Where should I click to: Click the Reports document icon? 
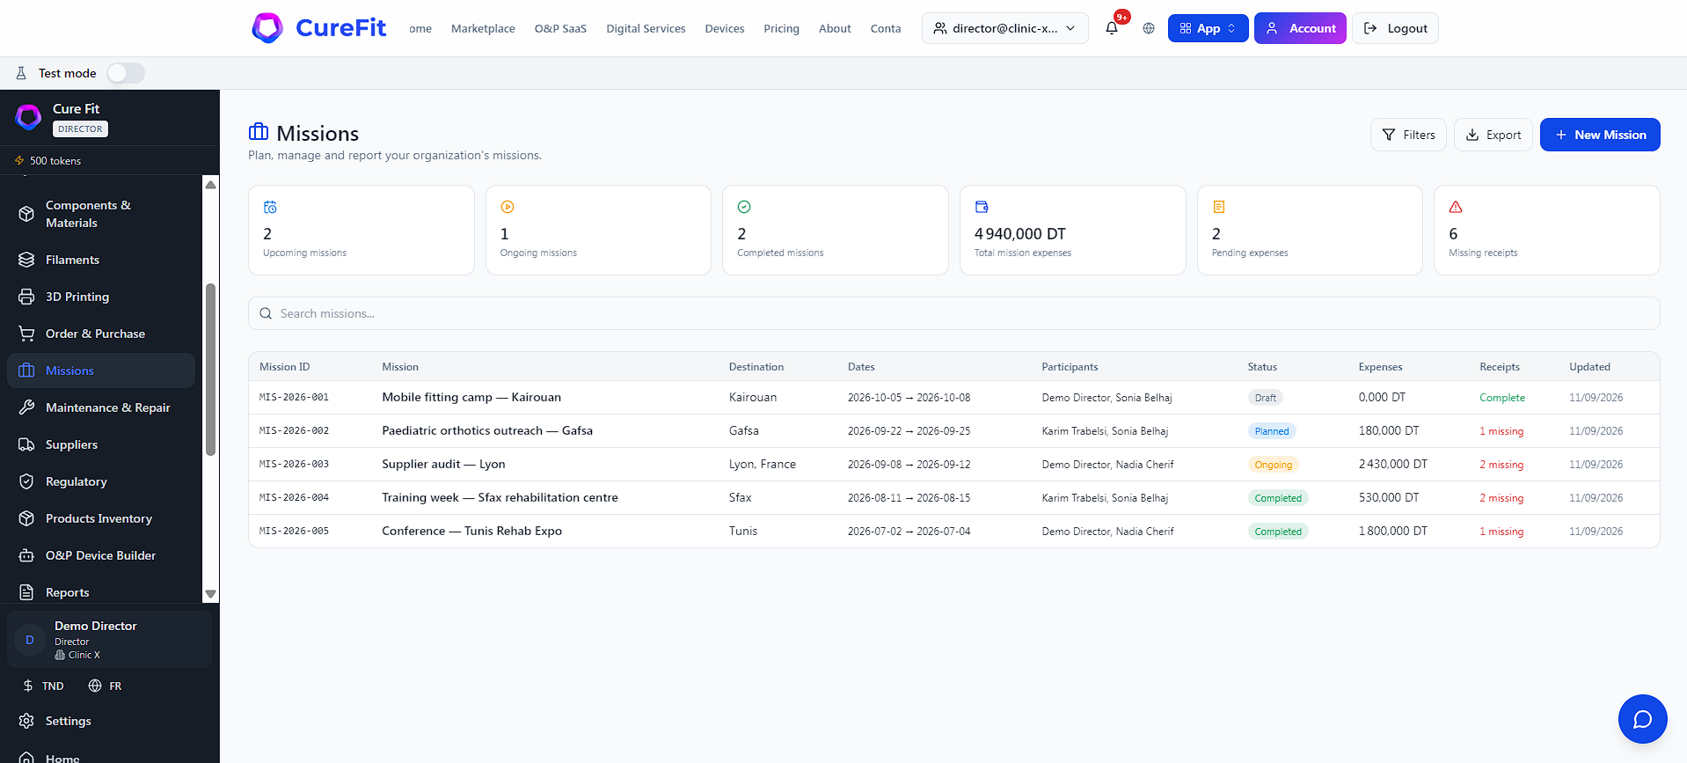click(x=26, y=592)
